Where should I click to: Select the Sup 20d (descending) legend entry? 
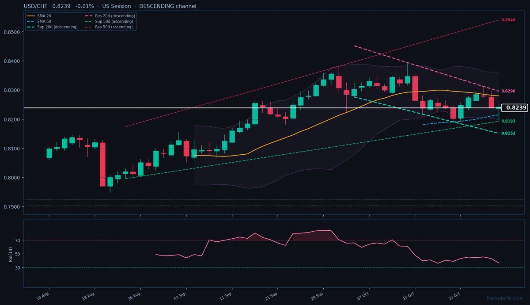pos(53,27)
